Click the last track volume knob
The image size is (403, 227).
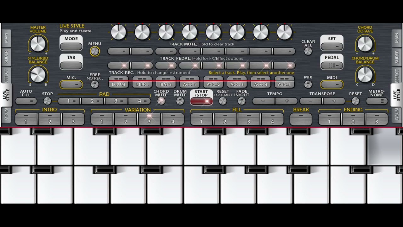coord(284,32)
